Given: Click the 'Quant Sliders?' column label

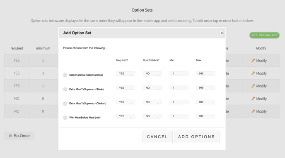Looking at the screenshot, I should pos(151,60).
